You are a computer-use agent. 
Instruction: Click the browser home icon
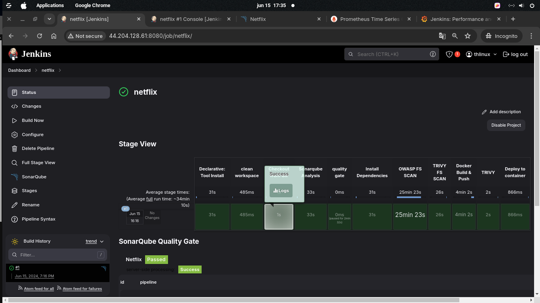[54, 36]
